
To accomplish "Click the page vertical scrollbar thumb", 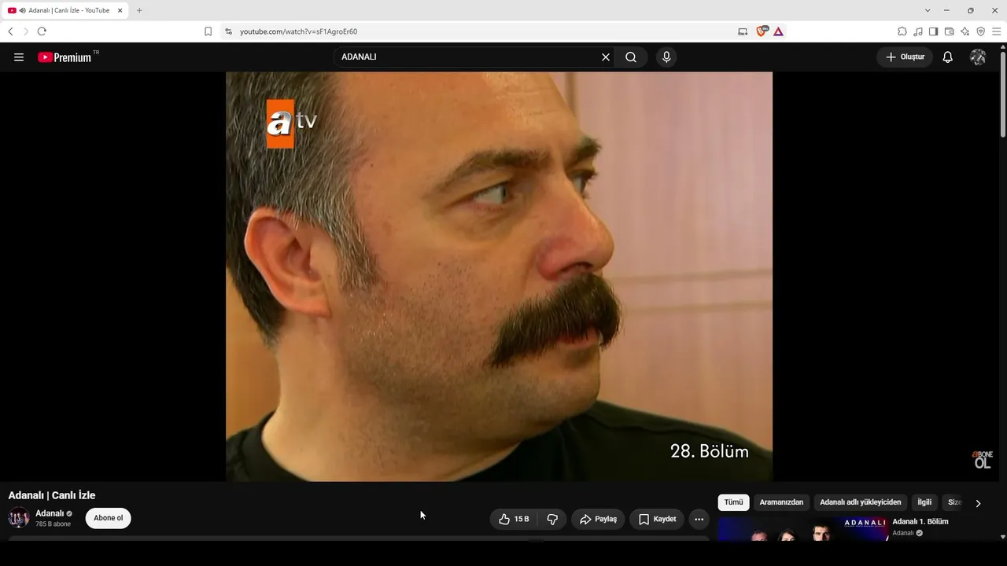I will (1002, 94).
